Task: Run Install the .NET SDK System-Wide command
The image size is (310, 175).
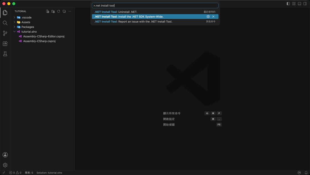Action: click(155, 17)
